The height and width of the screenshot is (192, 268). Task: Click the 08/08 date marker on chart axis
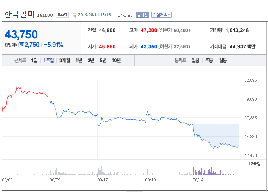point(7,180)
